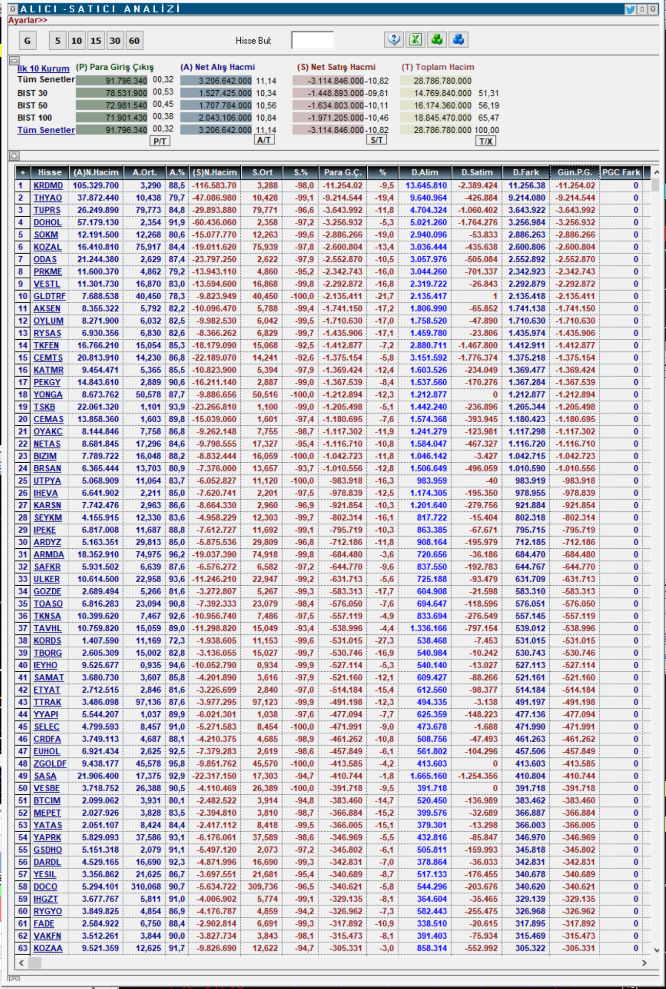The width and height of the screenshot is (666, 989).
Task: Expand the panel with the plus box
Action: (x=14, y=156)
